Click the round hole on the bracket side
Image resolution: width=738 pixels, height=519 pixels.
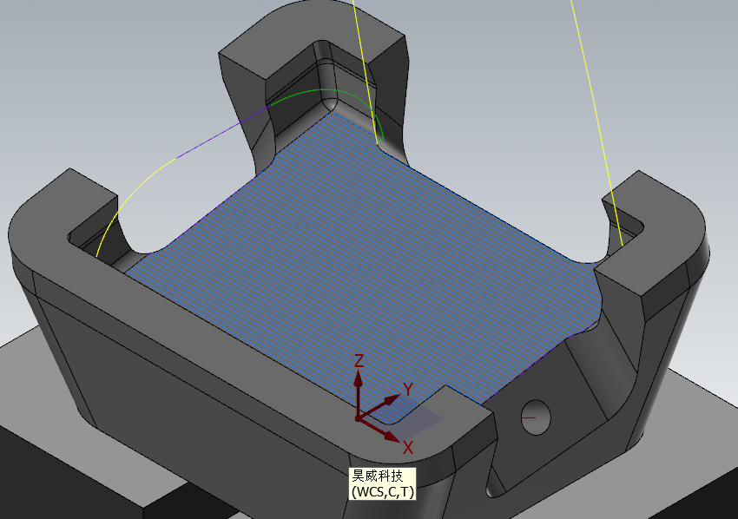(x=536, y=417)
